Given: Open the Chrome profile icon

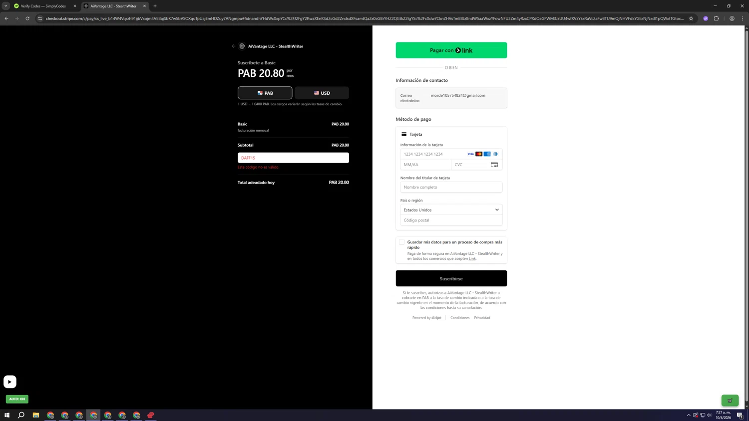Looking at the screenshot, I should tap(732, 18).
